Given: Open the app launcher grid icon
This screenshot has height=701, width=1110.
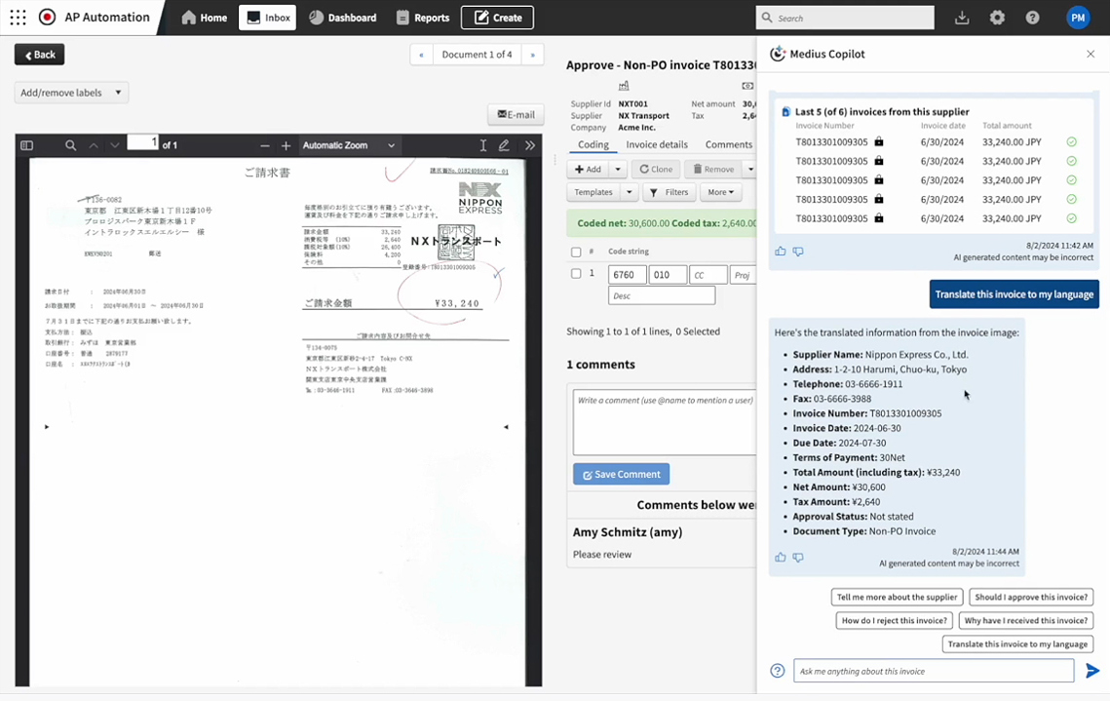Looking at the screenshot, I should click(19, 17).
